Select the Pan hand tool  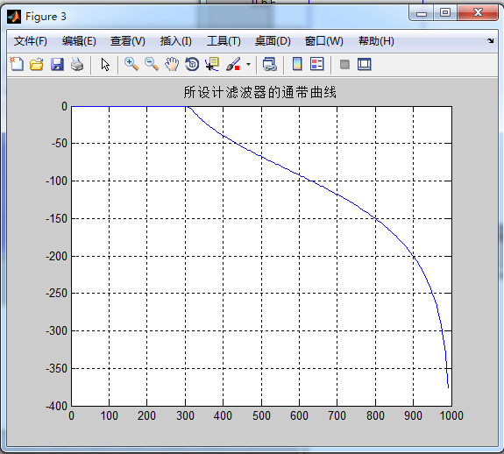point(172,64)
